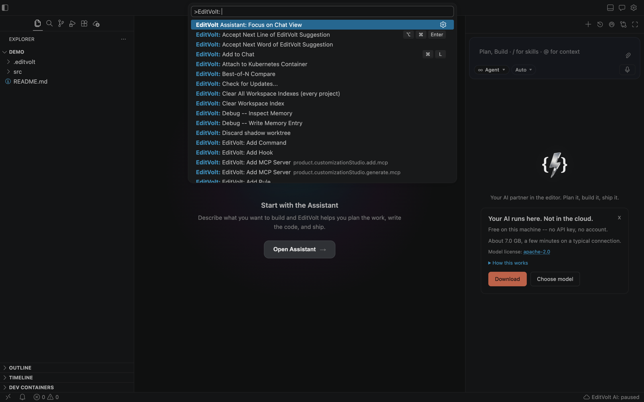Viewport: 644px width, 402px height.
Task: Toggle the chat panel speech-bubble icon
Action: [x=622, y=8]
